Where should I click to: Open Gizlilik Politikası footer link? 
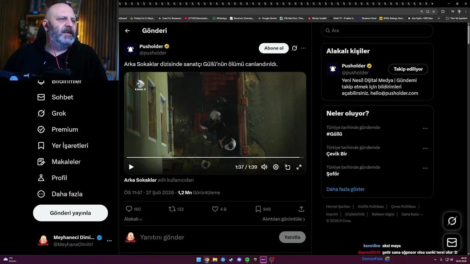click(x=371, y=207)
